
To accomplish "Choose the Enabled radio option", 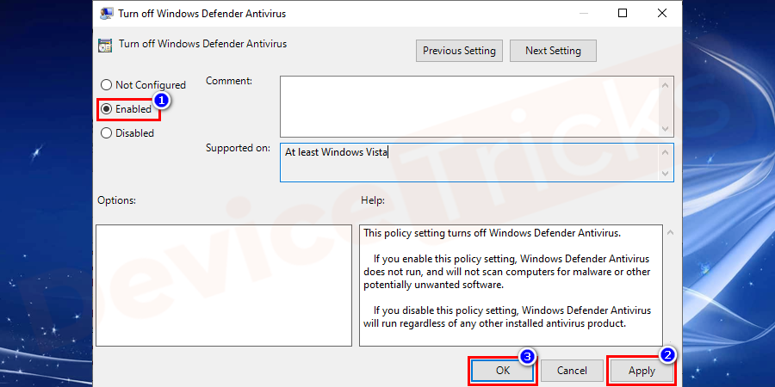I will (x=107, y=109).
